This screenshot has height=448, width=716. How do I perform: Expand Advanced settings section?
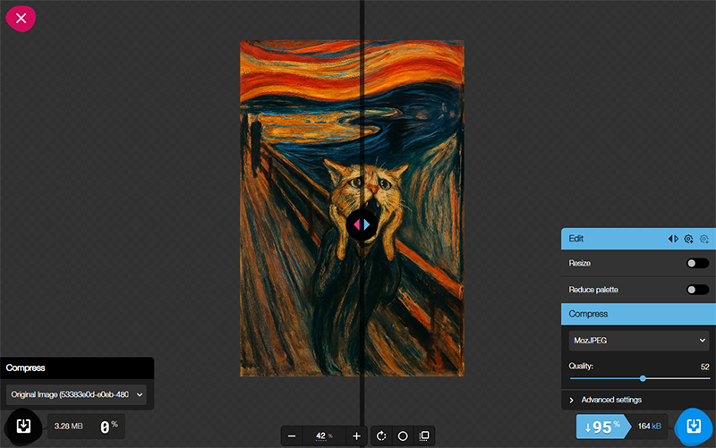click(638, 400)
